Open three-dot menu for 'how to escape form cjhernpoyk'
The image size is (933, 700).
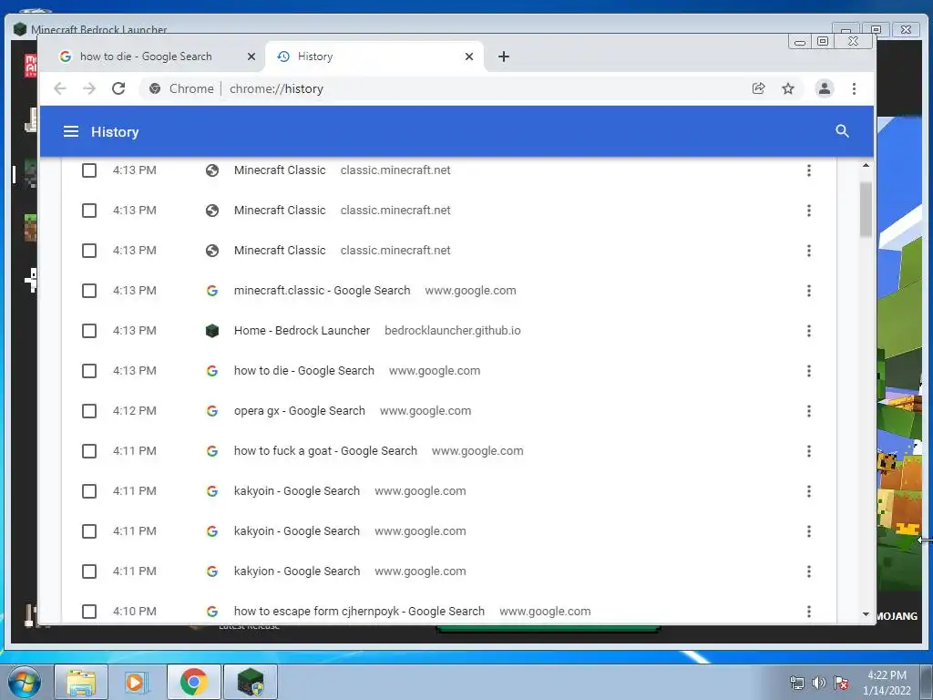coord(809,612)
